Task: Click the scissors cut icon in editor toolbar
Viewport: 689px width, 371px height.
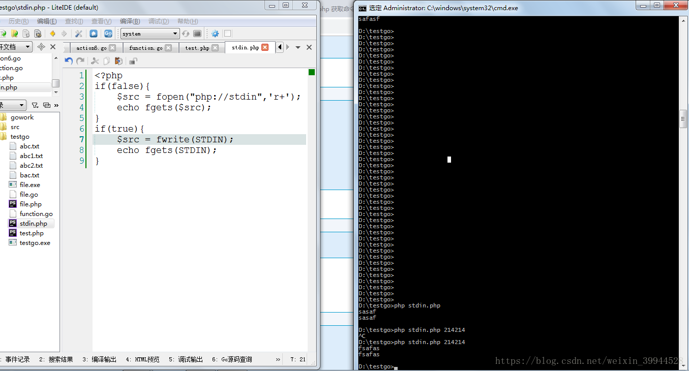Action: coord(95,61)
